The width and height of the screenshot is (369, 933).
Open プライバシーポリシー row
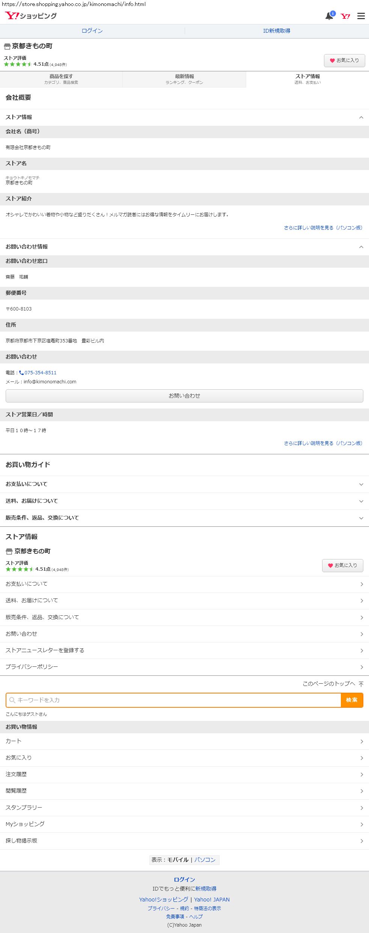(184, 667)
